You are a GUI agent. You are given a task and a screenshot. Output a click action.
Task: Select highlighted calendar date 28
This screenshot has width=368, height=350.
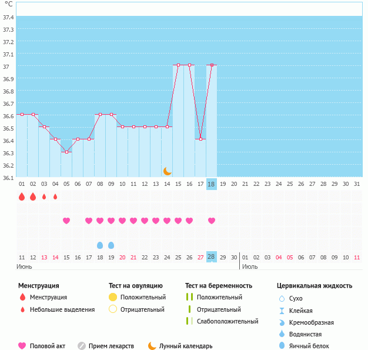point(212,256)
